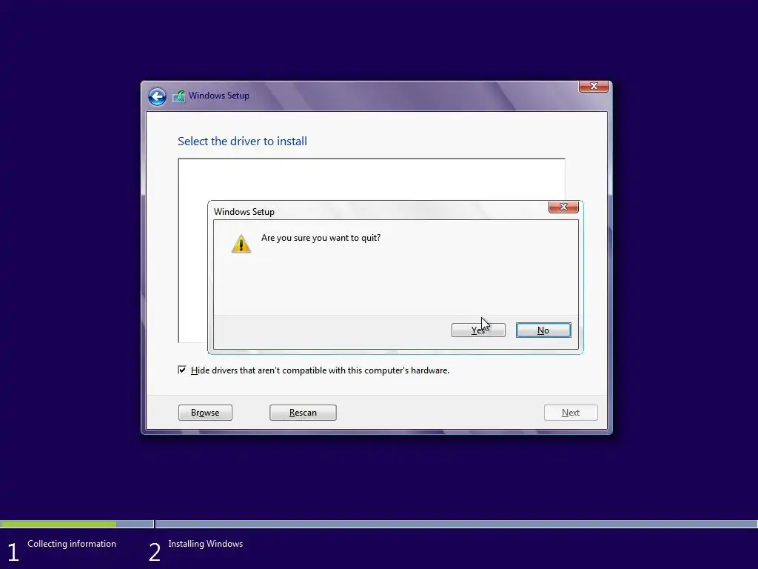Click the 'Installing Windows' step label

pyautogui.click(x=206, y=544)
